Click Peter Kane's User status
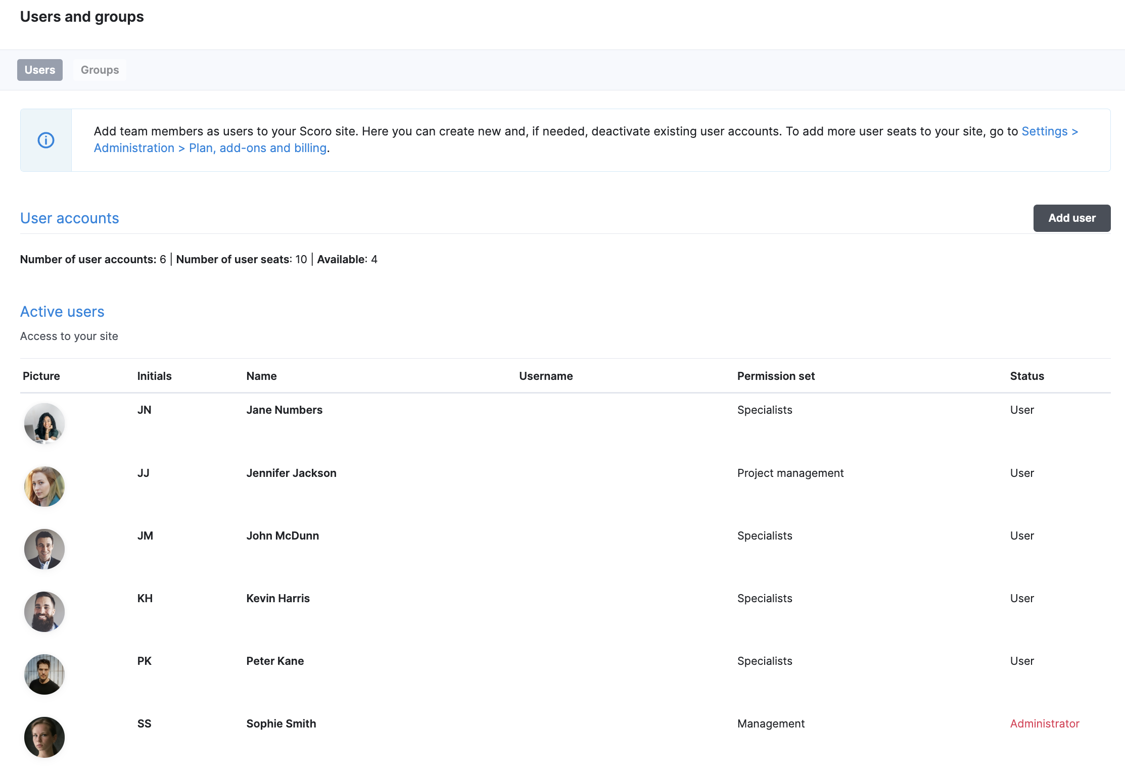 tap(1022, 661)
